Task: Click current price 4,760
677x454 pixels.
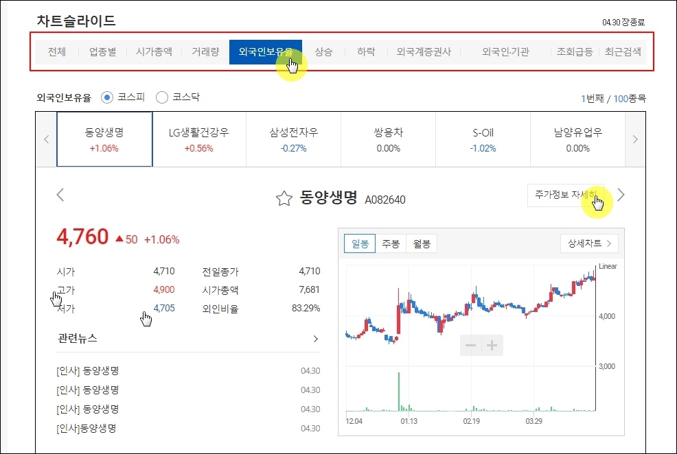Action: tap(82, 237)
